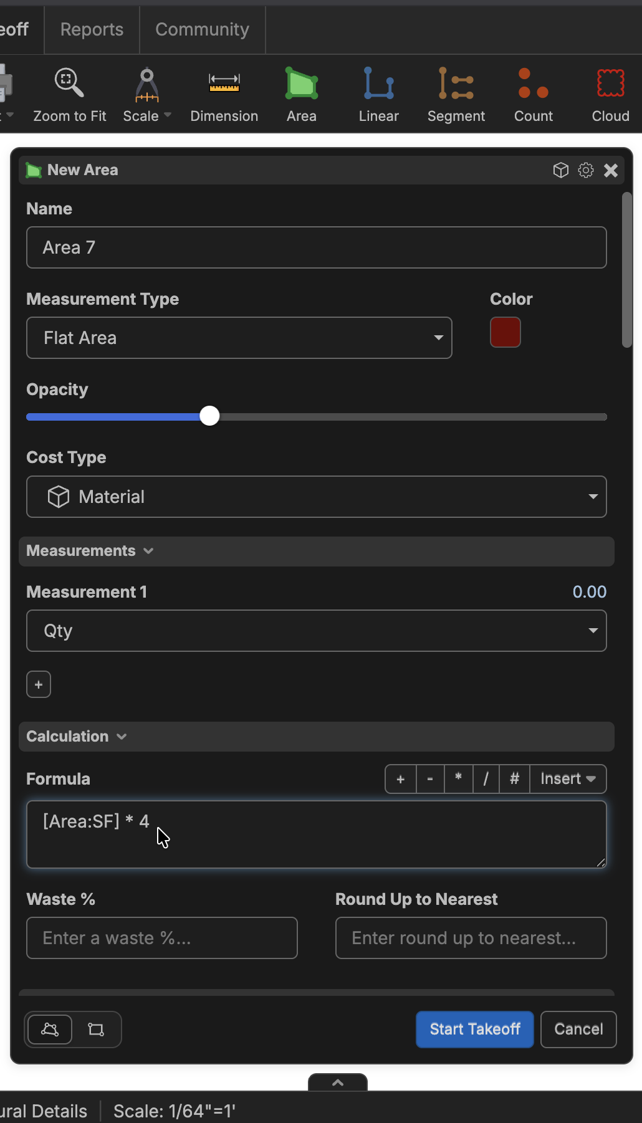This screenshot has width=642, height=1123.
Task: Switch to the Reports tab
Action: pyautogui.click(x=92, y=29)
